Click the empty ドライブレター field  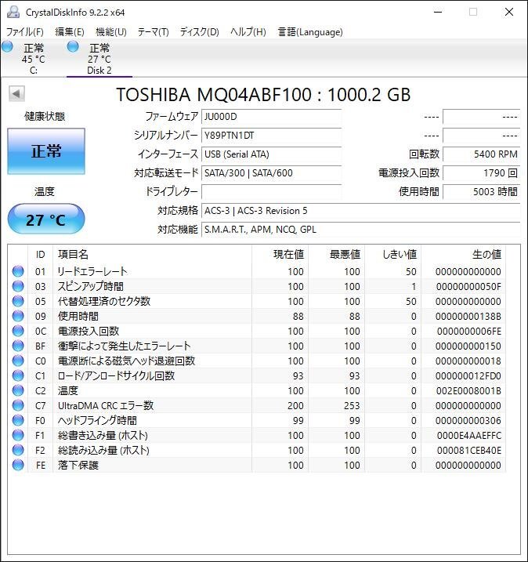click(x=271, y=192)
